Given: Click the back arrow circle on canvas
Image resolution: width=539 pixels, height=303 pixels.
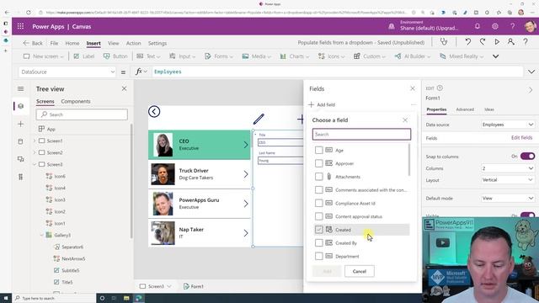Looking at the screenshot, I should 154,111.
